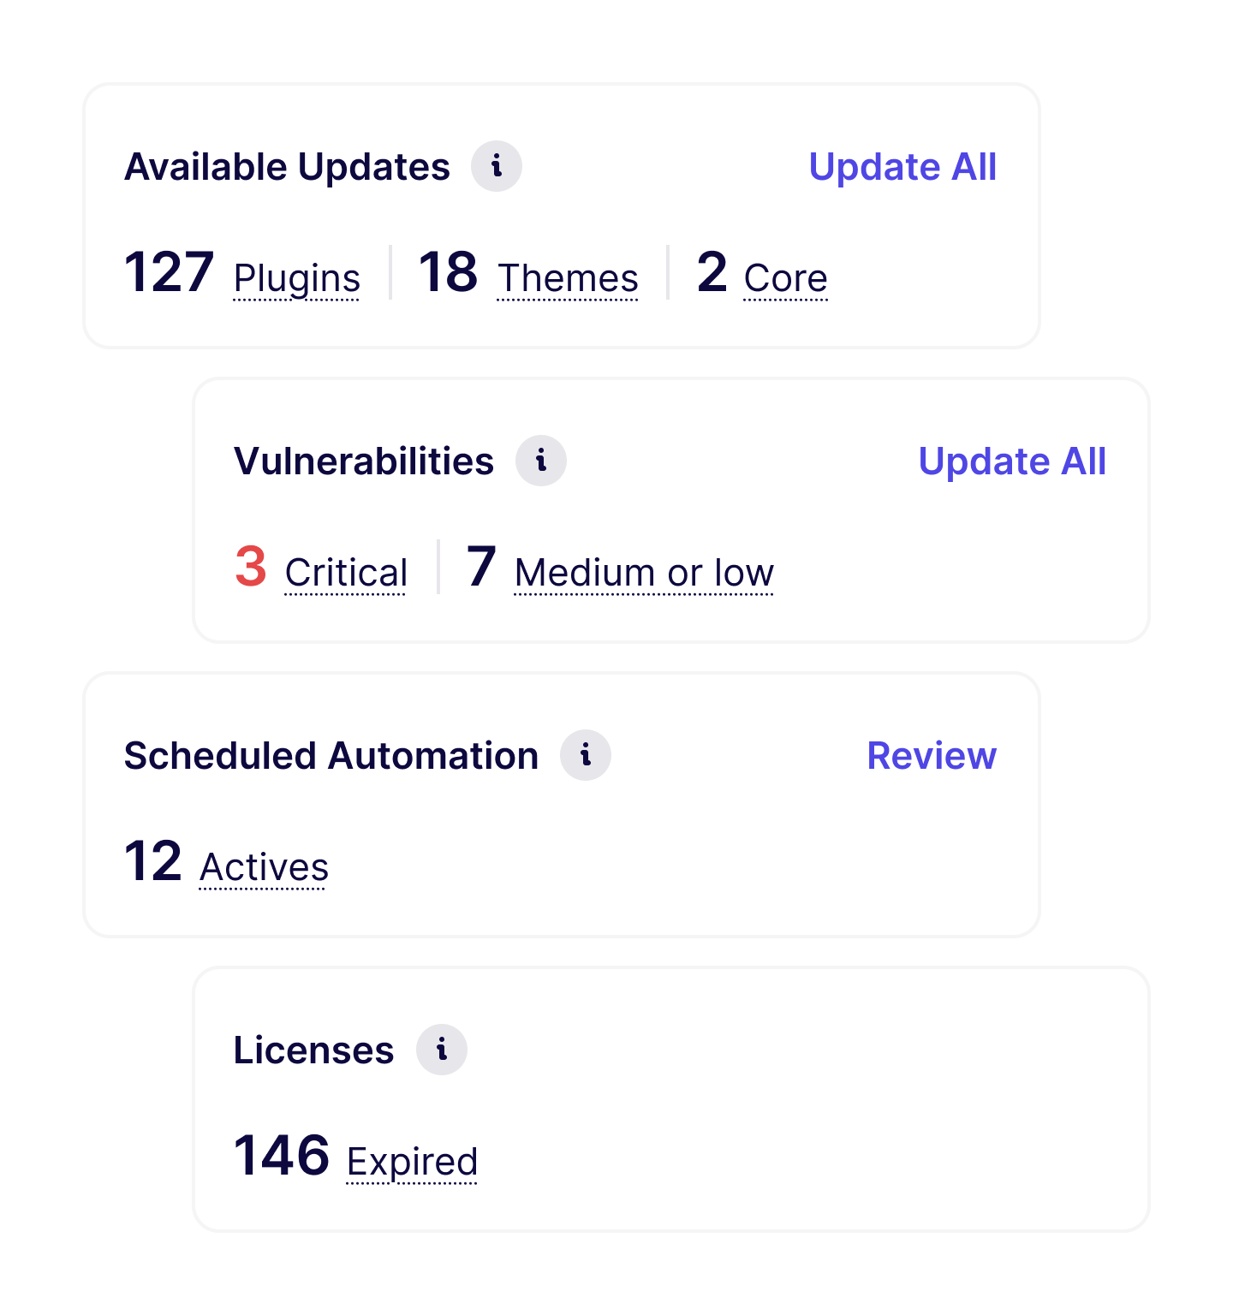Open the Review link for Scheduled Automation
The image size is (1233, 1315).
pyautogui.click(x=932, y=756)
